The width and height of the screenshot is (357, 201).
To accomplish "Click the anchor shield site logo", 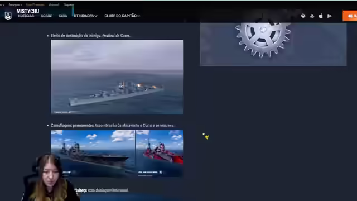I will pyautogui.click(x=8, y=16).
